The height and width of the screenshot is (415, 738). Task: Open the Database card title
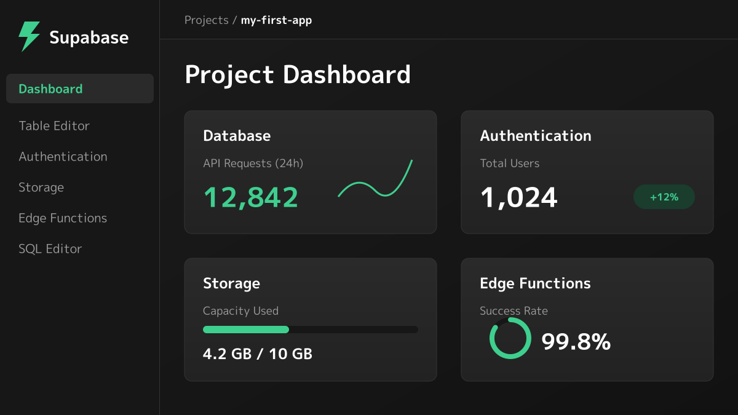pos(237,136)
